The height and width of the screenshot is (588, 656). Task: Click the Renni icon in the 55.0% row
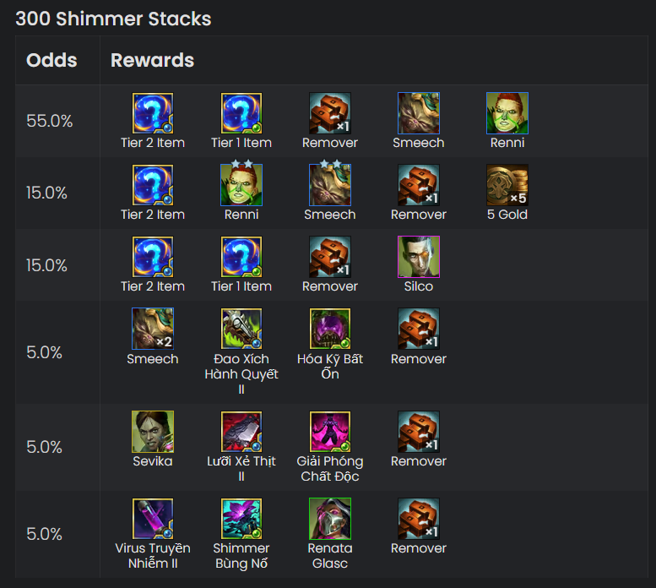507,113
